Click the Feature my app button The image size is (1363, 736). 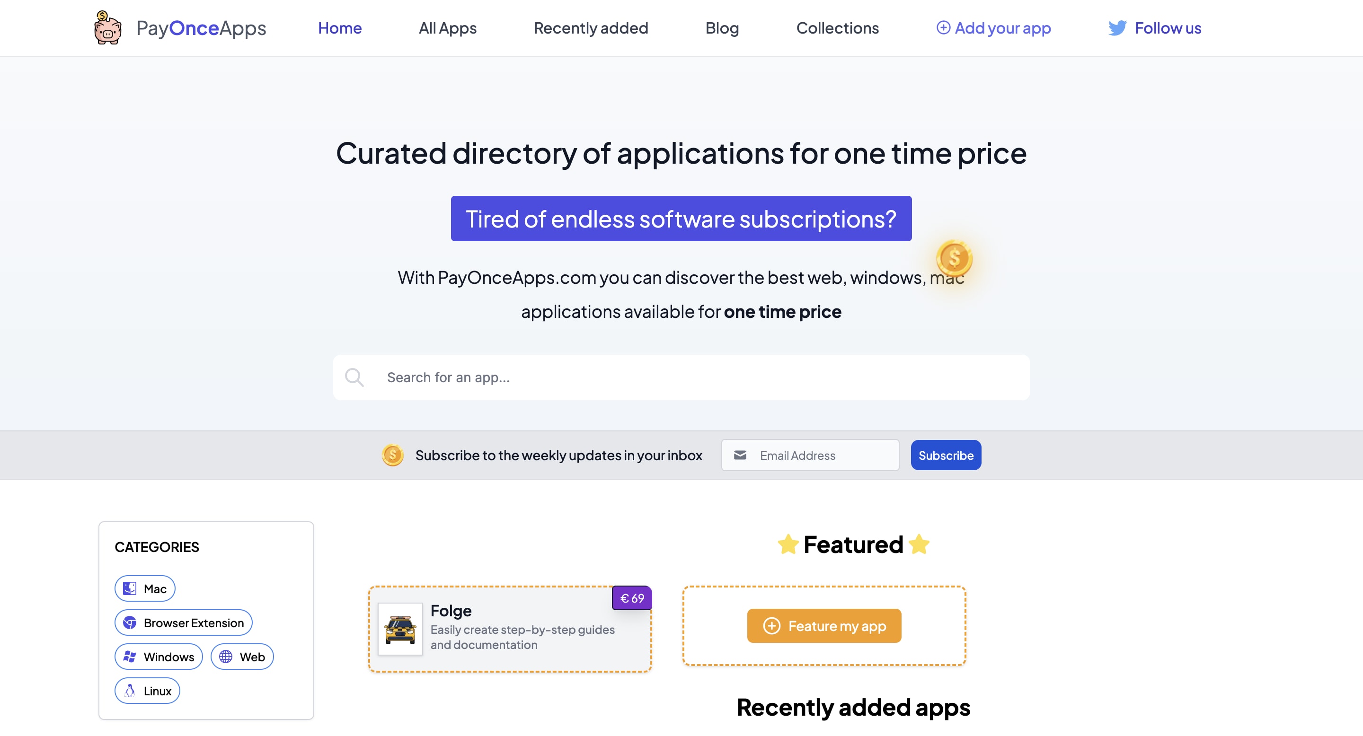[x=823, y=625]
